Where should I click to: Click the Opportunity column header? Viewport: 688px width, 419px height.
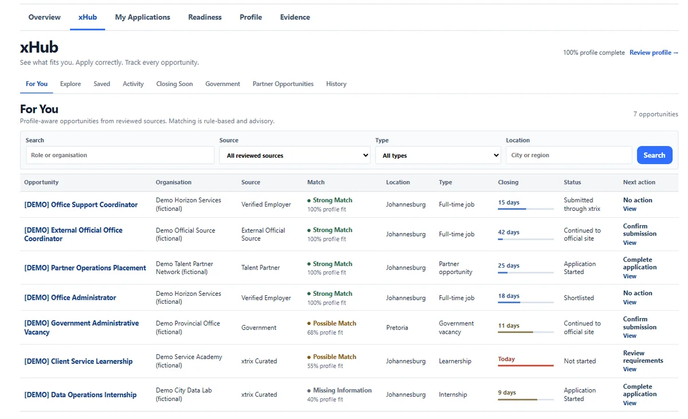pyautogui.click(x=41, y=182)
